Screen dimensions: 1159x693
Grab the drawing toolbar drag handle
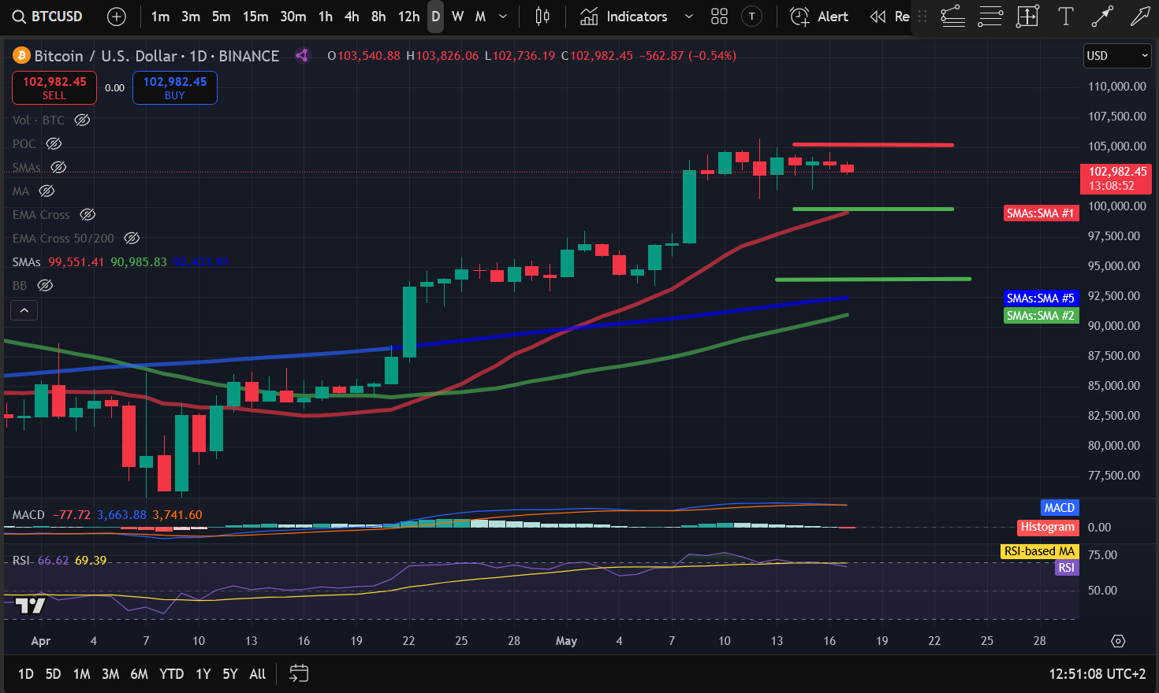[922, 17]
